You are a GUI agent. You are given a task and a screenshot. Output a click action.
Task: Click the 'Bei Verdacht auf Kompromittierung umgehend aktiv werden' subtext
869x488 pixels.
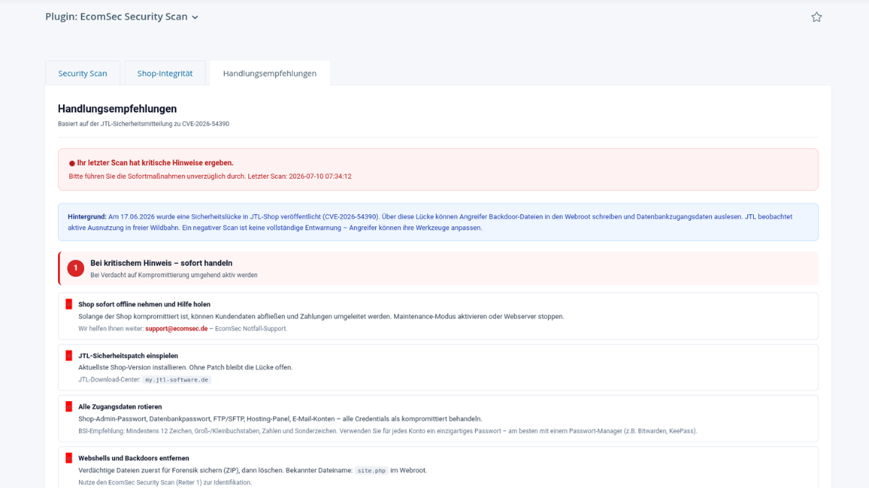click(x=174, y=275)
